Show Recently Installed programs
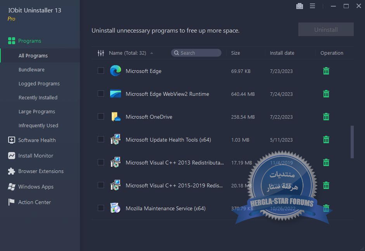The image size is (365, 251). click(38, 97)
